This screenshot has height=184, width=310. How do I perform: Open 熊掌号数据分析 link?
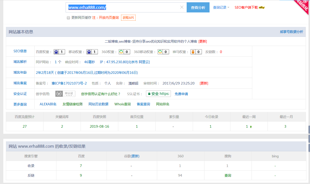coord(291,32)
